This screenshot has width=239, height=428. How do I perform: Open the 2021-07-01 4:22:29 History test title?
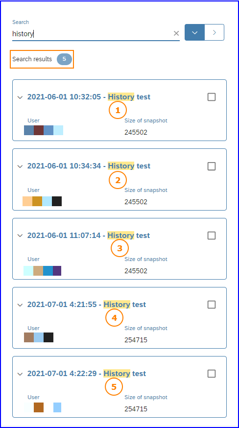tap(87, 373)
